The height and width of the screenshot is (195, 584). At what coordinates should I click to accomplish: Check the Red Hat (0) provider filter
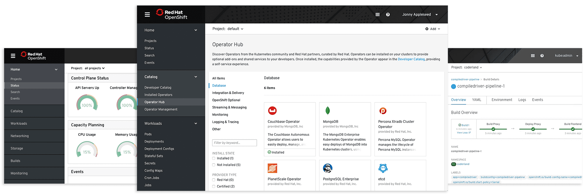[214, 180]
